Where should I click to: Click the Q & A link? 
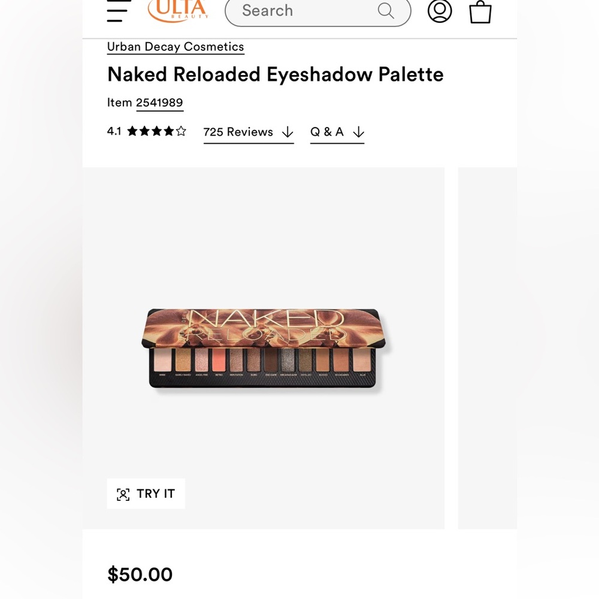[x=326, y=132]
